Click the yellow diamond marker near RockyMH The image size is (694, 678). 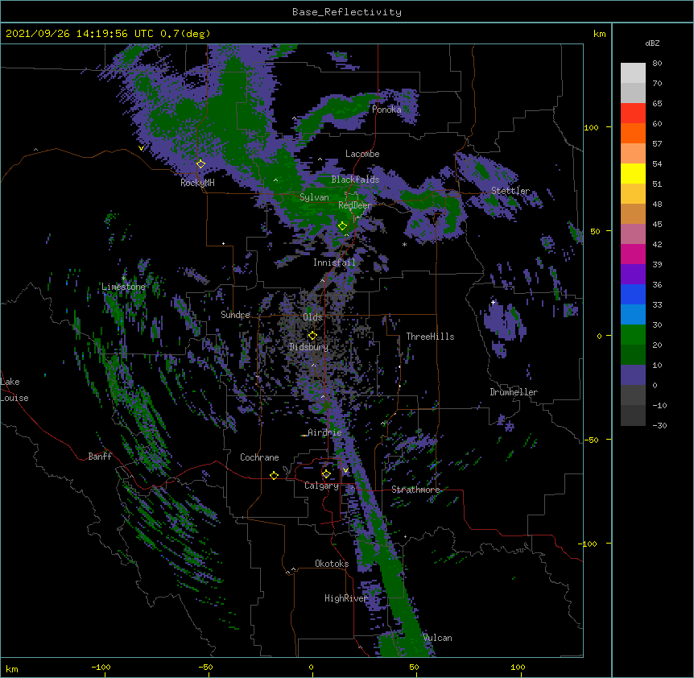coord(200,164)
